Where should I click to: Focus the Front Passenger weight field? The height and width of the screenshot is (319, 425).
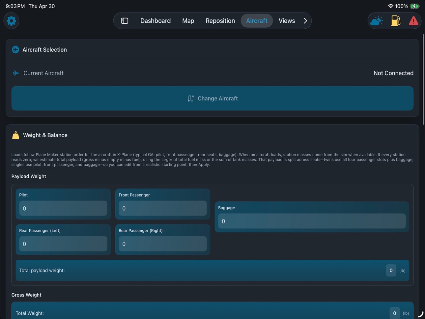[163, 208]
